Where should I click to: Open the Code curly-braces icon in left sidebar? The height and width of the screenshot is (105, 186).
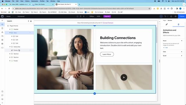(2, 48)
